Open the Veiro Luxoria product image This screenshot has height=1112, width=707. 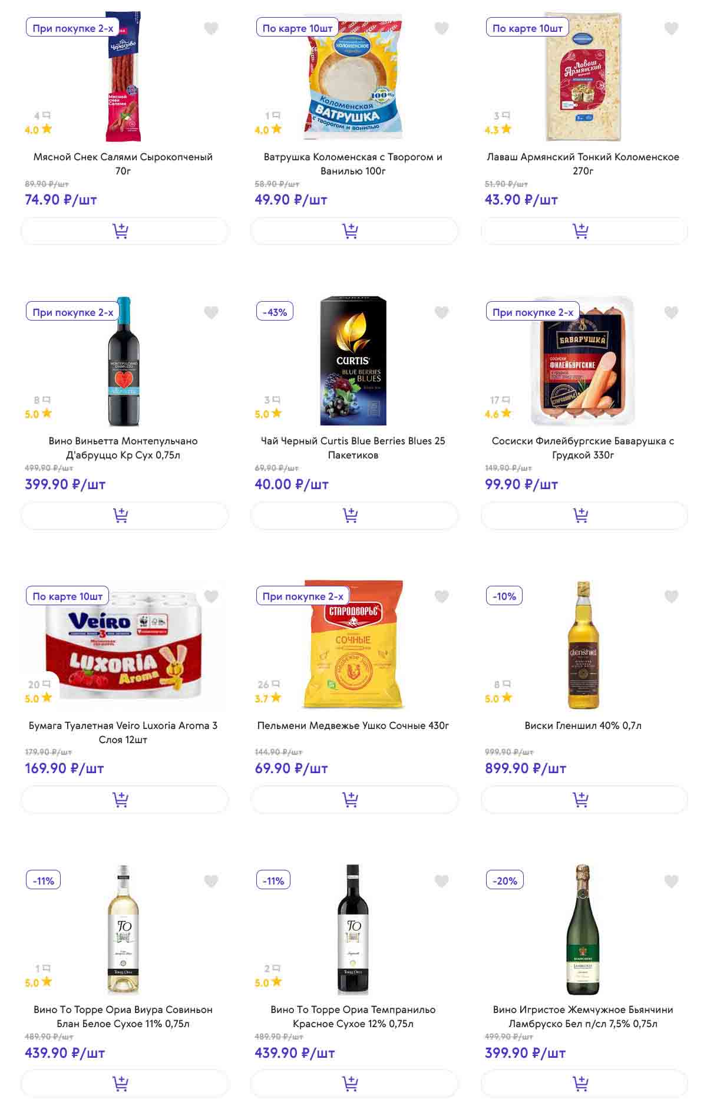[124, 648]
